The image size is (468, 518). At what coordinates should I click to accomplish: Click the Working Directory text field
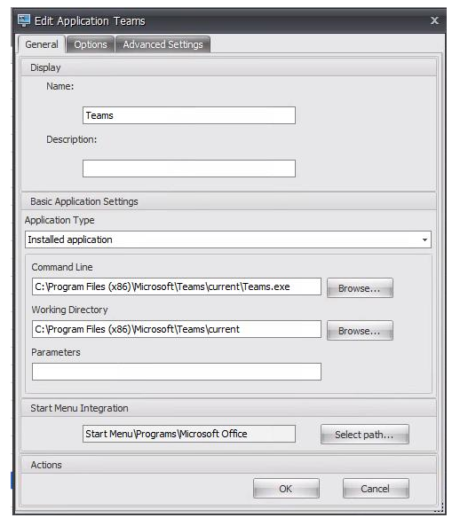(177, 329)
